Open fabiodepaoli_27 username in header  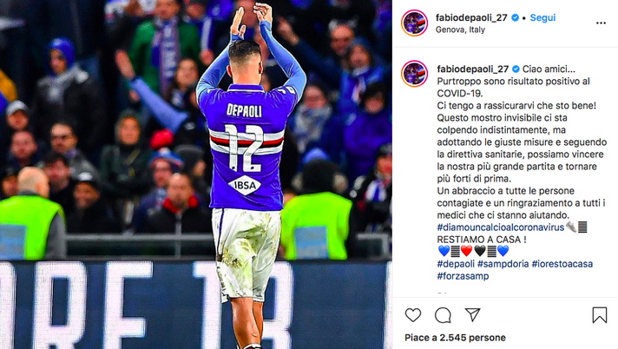(471, 17)
